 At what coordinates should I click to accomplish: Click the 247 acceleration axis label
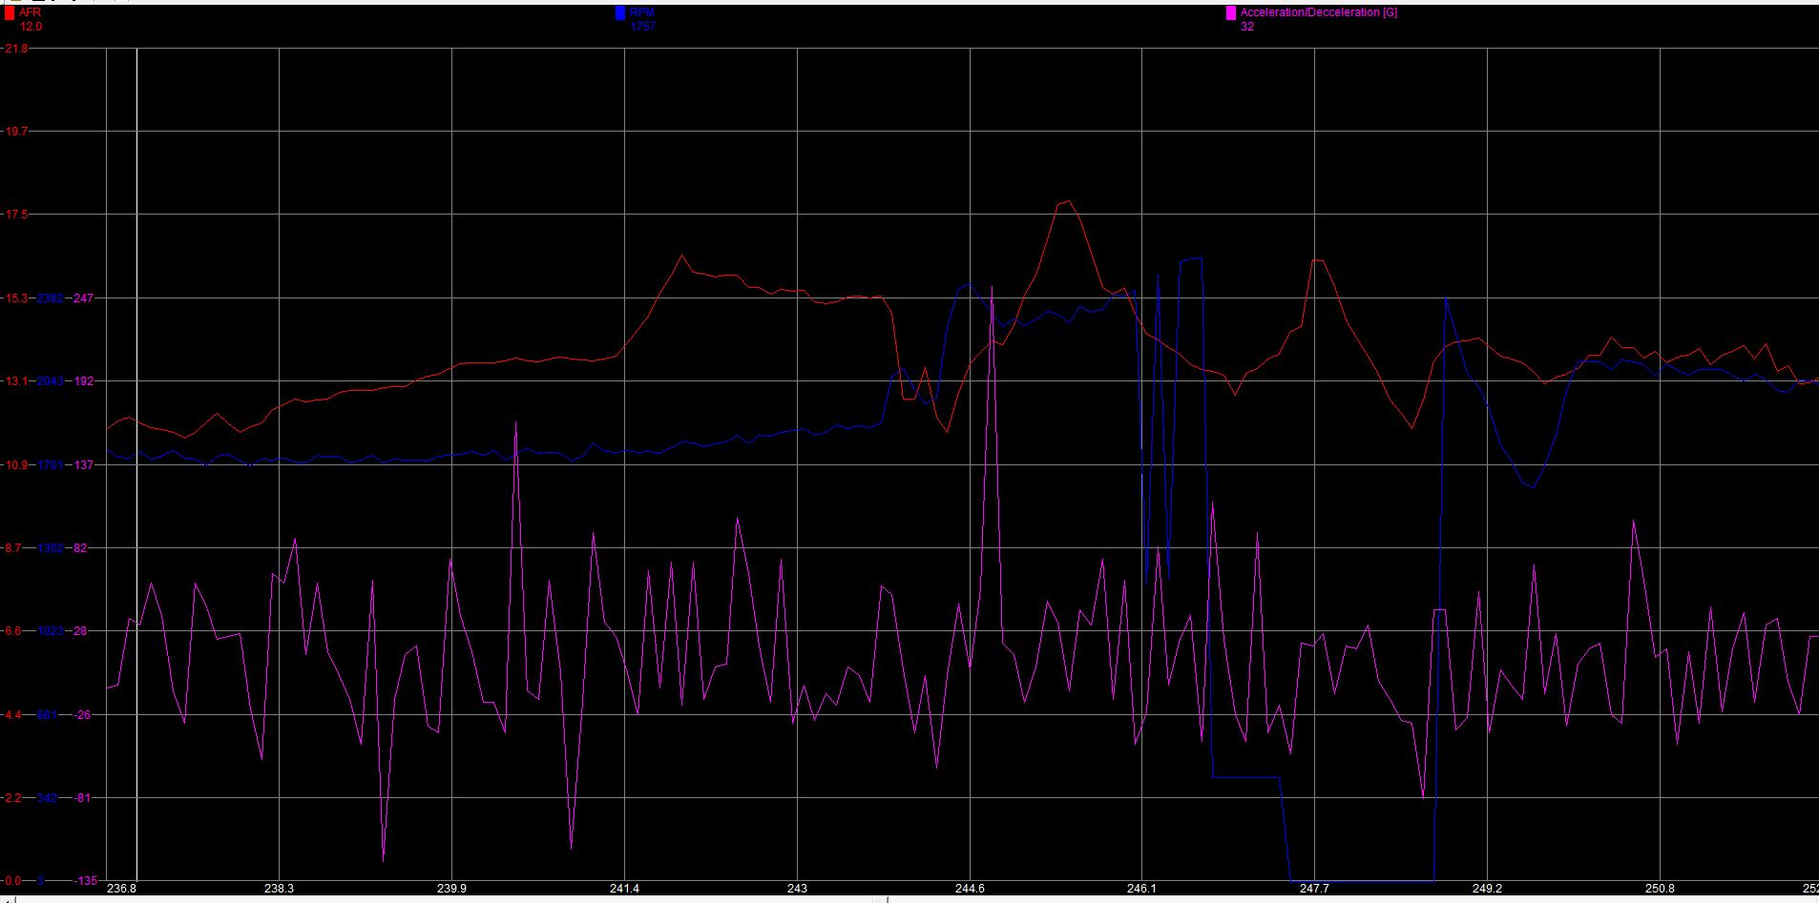(82, 298)
